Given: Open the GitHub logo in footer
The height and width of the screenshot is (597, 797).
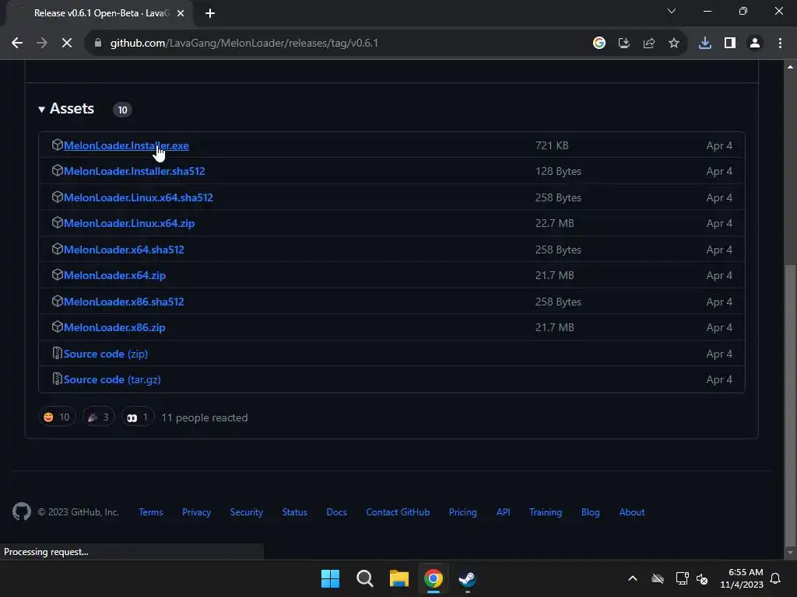Looking at the screenshot, I should point(21,511).
